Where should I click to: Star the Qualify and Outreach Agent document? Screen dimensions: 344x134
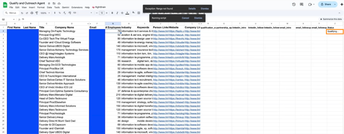click(49, 3)
